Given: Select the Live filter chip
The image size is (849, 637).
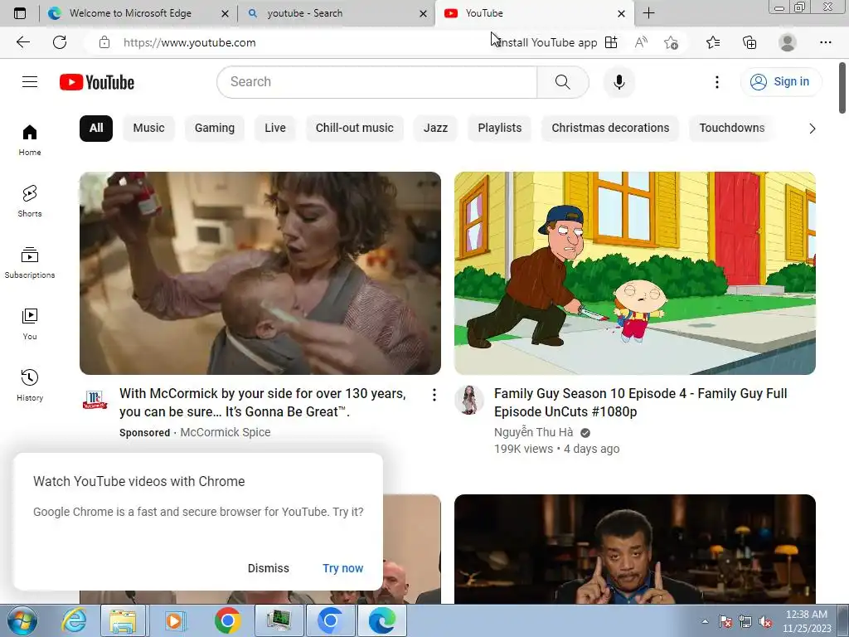Looking at the screenshot, I should [x=275, y=129].
